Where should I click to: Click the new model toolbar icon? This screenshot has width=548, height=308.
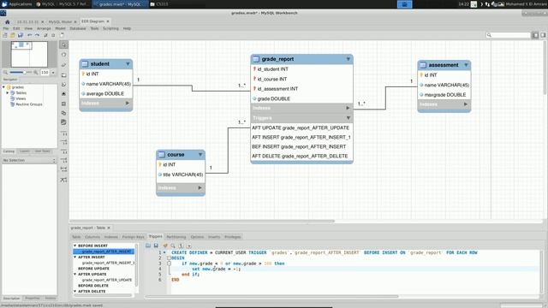click(5, 35)
